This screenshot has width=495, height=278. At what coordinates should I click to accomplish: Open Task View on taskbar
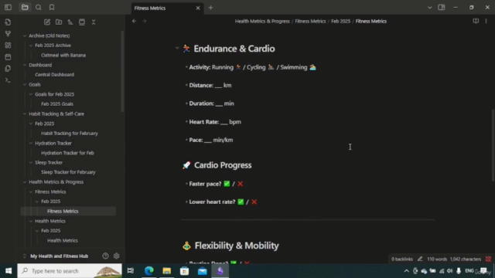[x=131, y=271]
